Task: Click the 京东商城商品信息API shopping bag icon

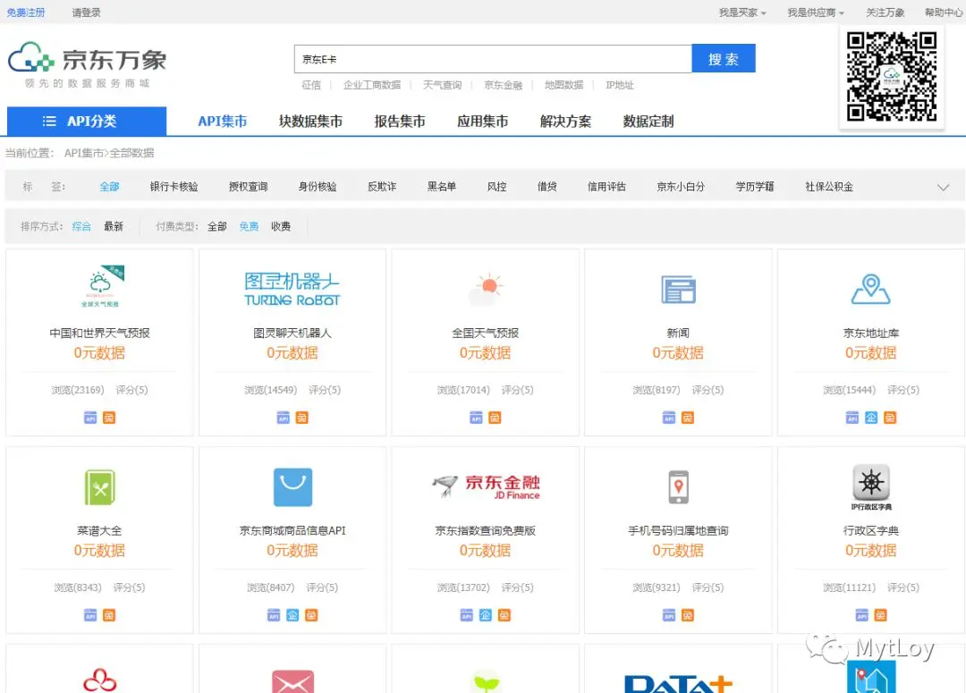Action: click(292, 487)
